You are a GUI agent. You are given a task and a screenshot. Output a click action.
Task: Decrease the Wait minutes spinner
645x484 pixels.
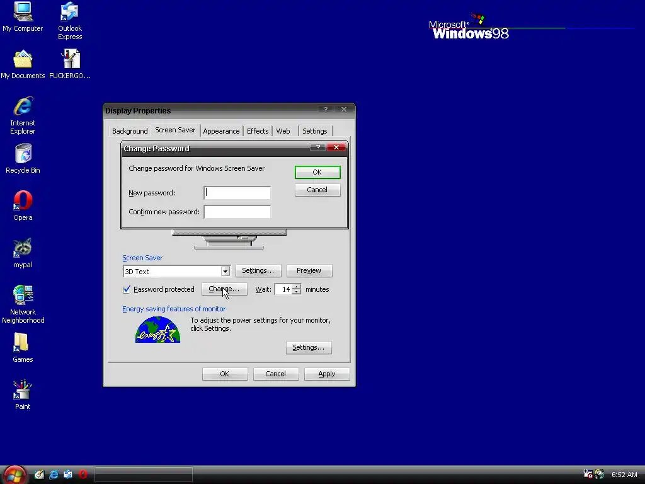296,292
